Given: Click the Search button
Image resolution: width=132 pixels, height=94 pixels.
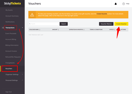Looking at the screenshot, I should [64, 24].
